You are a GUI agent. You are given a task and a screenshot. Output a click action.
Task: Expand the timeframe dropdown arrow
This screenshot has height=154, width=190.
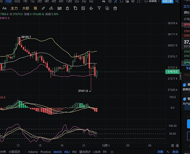pos(96,1)
